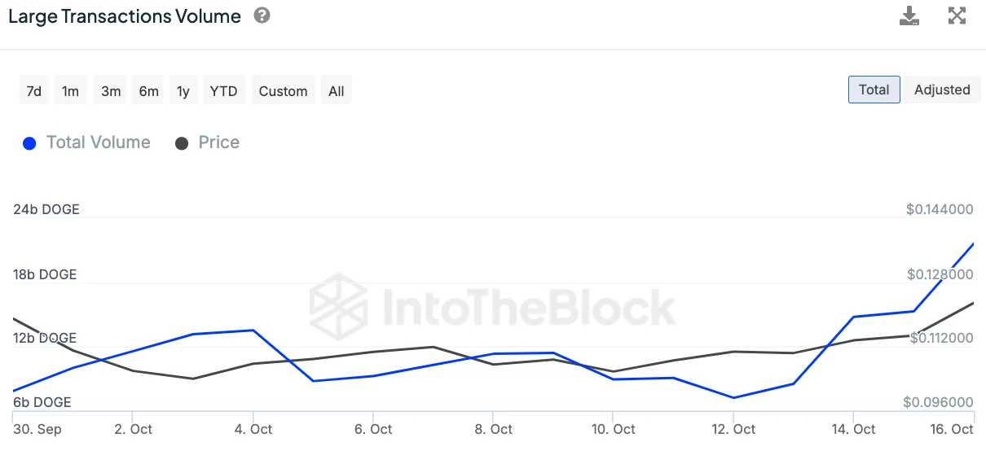Open Custom date range picker
This screenshot has height=451, width=986.
(283, 91)
